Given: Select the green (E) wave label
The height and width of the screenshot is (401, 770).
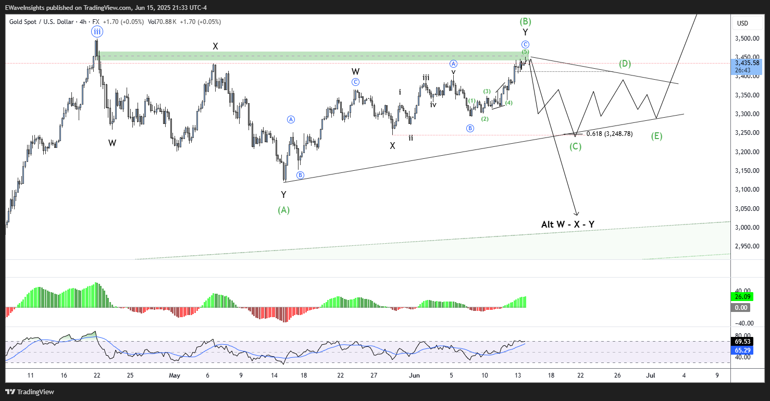Looking at the screenshot, I should [657, 136].
